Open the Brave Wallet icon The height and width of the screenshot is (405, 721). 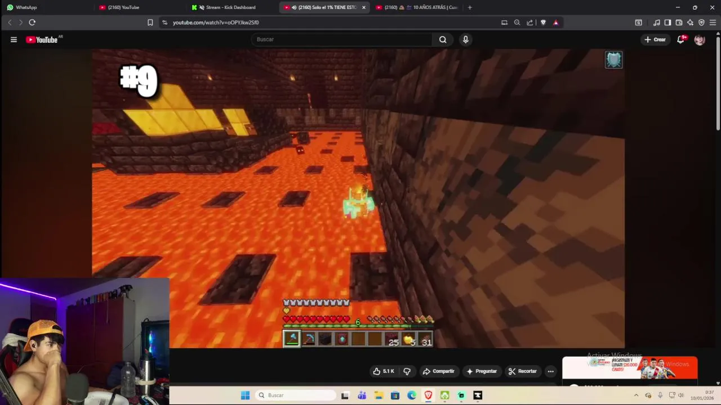(x=679, y=22)
